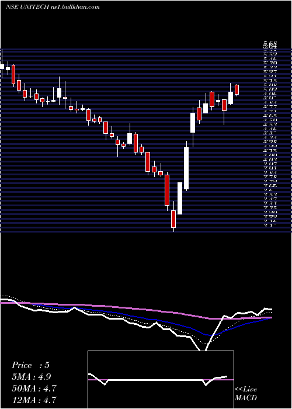
Task: Click the 5.68 top price axis label
Action: pyautogui.click(x=270, y=43)
